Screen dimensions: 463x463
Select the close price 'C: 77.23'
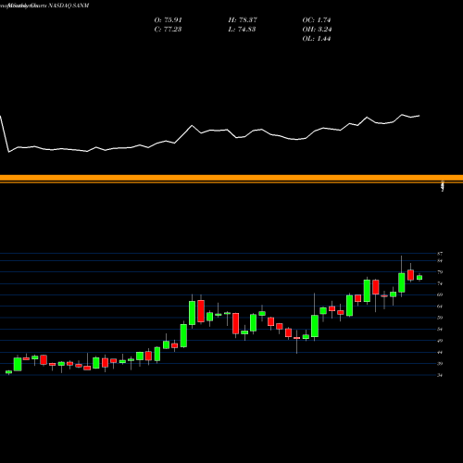(168, 30)
